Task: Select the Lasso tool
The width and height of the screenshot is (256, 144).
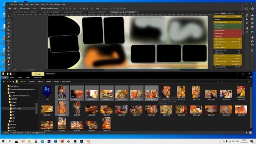Action: coord(8,23)
